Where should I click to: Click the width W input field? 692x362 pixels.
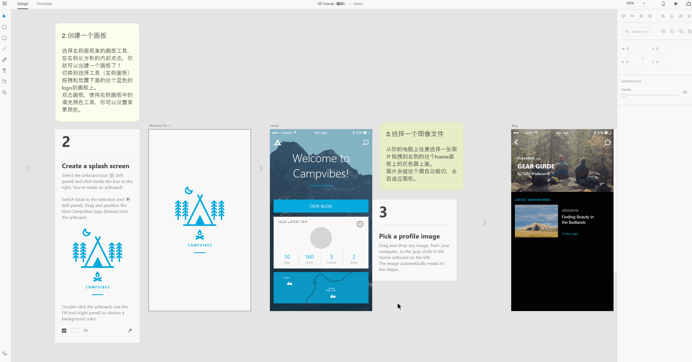point(633,49)
